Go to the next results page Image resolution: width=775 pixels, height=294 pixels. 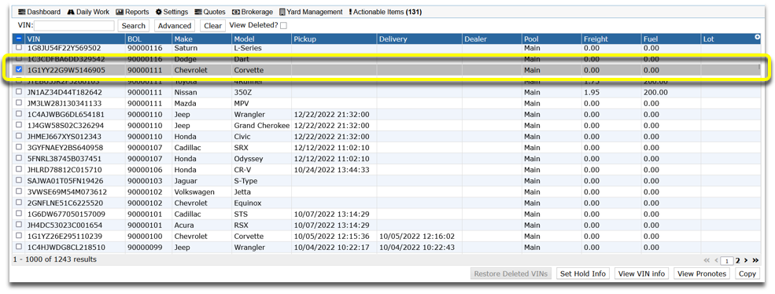pyautogui.click(x=746, y=260)
